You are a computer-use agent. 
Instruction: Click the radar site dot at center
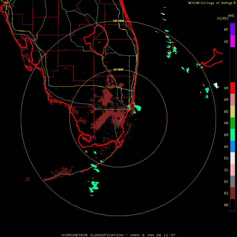coord(118,118)
